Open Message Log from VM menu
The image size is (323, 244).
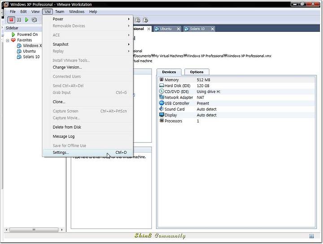(x=88, y=136)
